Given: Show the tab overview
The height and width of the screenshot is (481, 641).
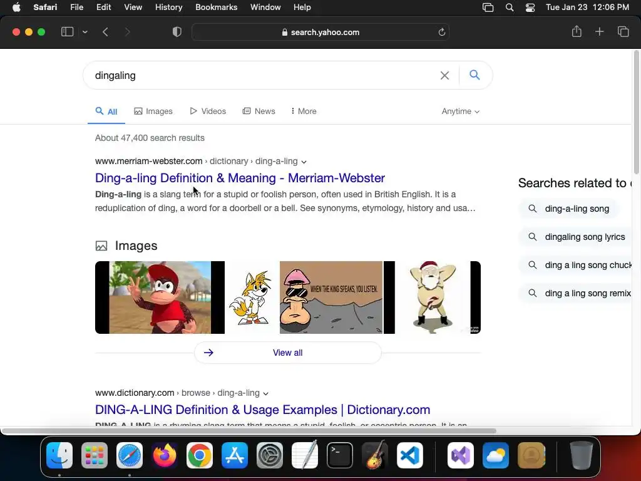Looking at the screenshot, I should coord(623,31).
